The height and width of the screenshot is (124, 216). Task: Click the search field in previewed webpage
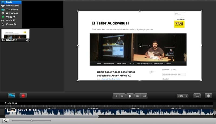(180, 14)
